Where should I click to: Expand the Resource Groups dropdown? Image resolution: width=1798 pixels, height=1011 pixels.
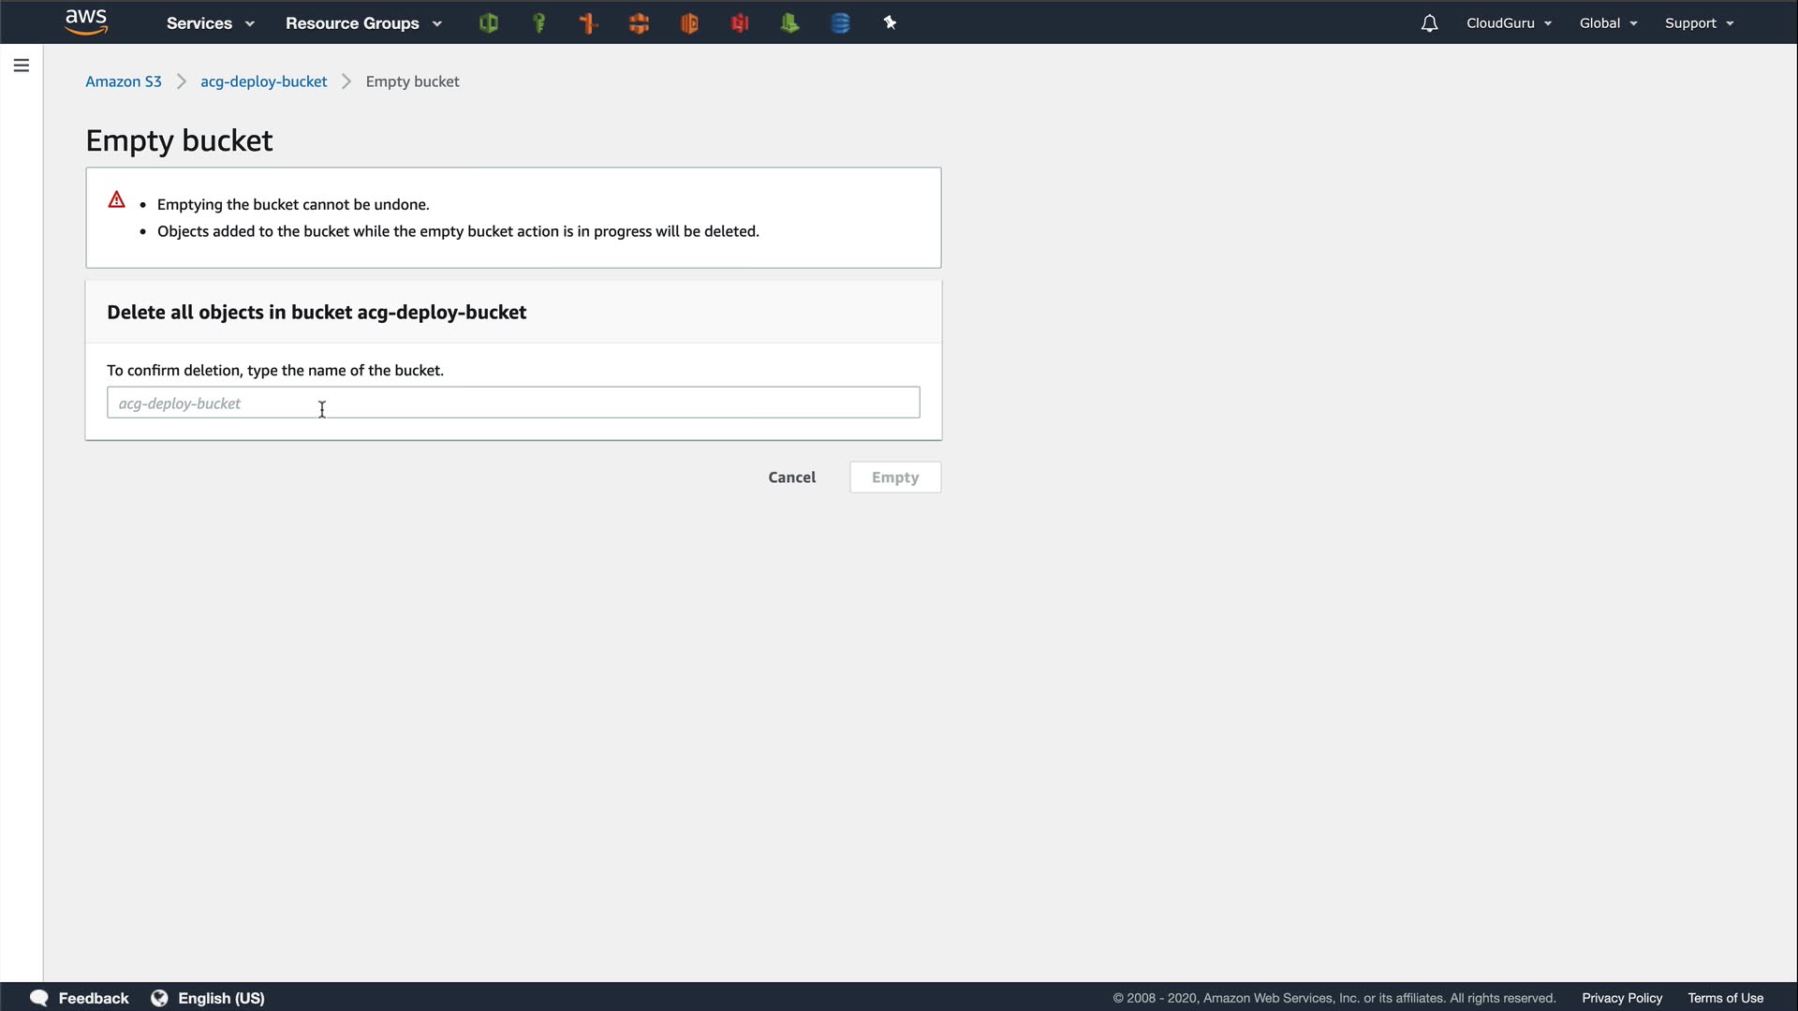pyautogui.click(x=363, y=23)
